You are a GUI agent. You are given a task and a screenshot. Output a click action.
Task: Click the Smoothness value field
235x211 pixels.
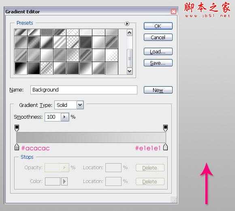coord(53,117)
